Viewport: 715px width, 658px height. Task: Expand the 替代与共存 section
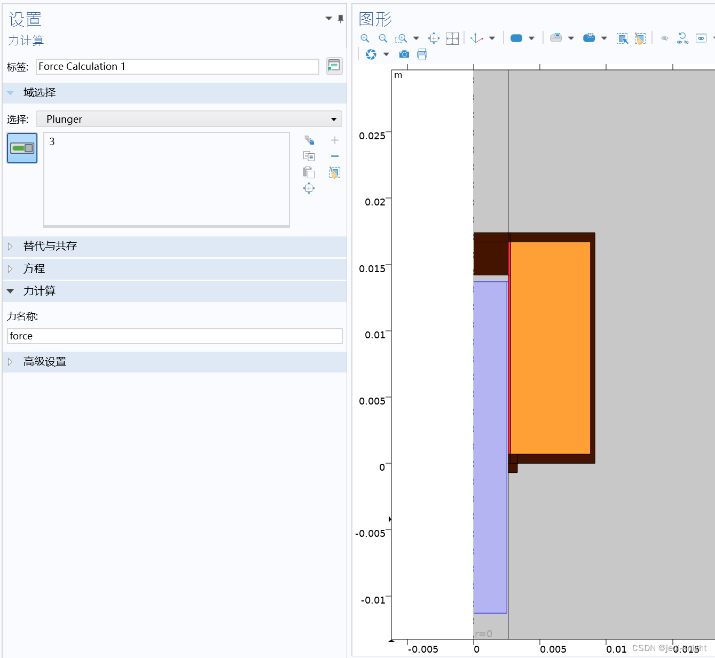175,247
